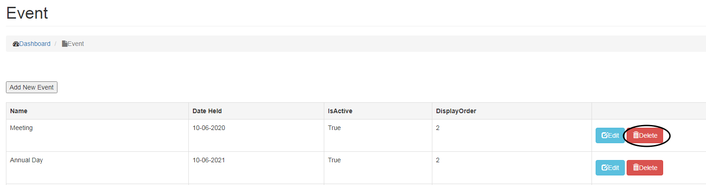706x185 pixels.
Task: Edit the Meeting event
Action: point(610,135)
